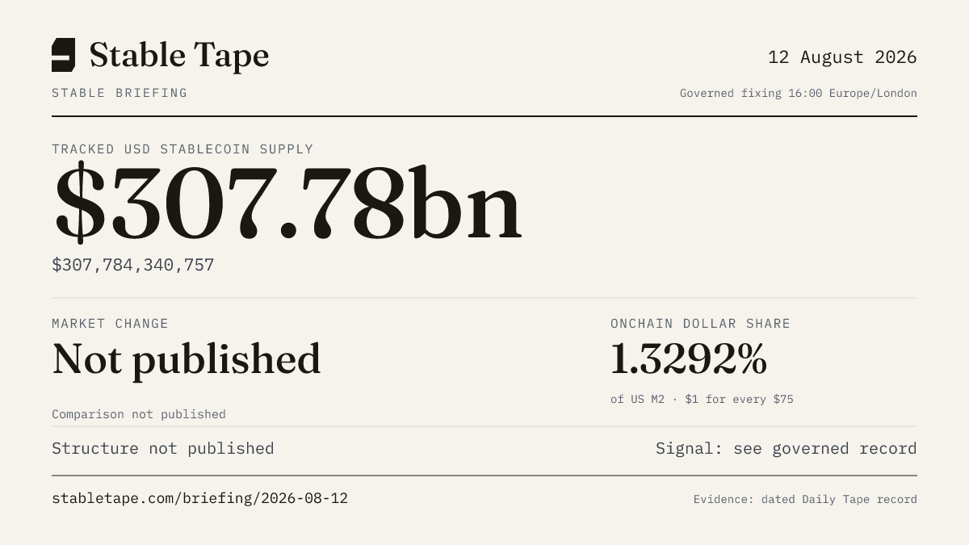Viewport: 969px width, 545px height.
Task: Click the Stable Tape brand title
Action: point(178,56)
